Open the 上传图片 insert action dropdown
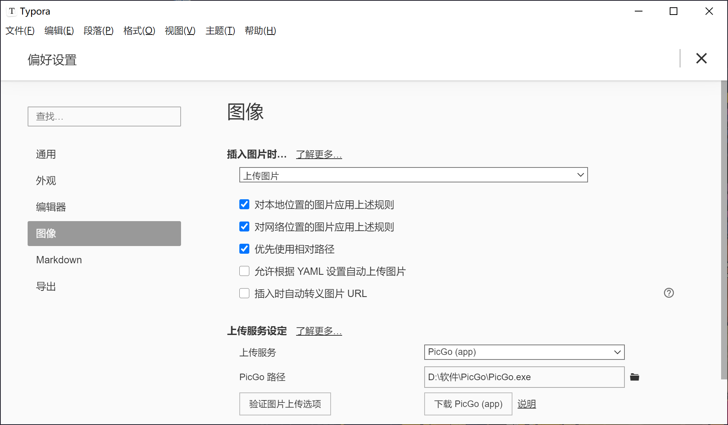728x425 pixels. (x=413, y=175)
